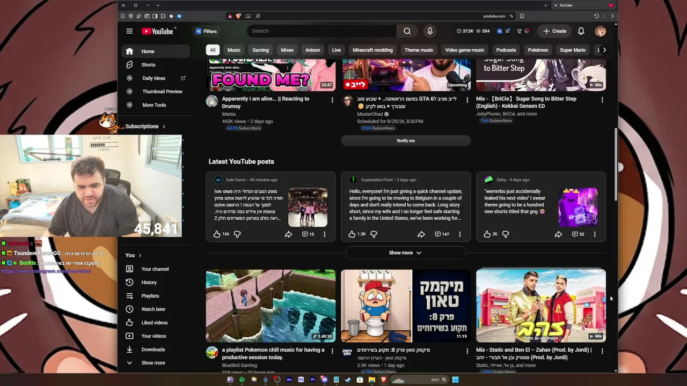
Task: Open more options on the Saltq post
Action: (x=595, y=234)
